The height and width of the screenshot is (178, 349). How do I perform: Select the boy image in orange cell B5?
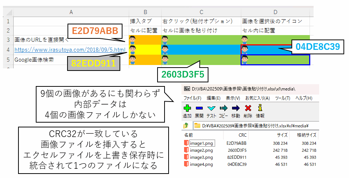(x=132, y=60)
